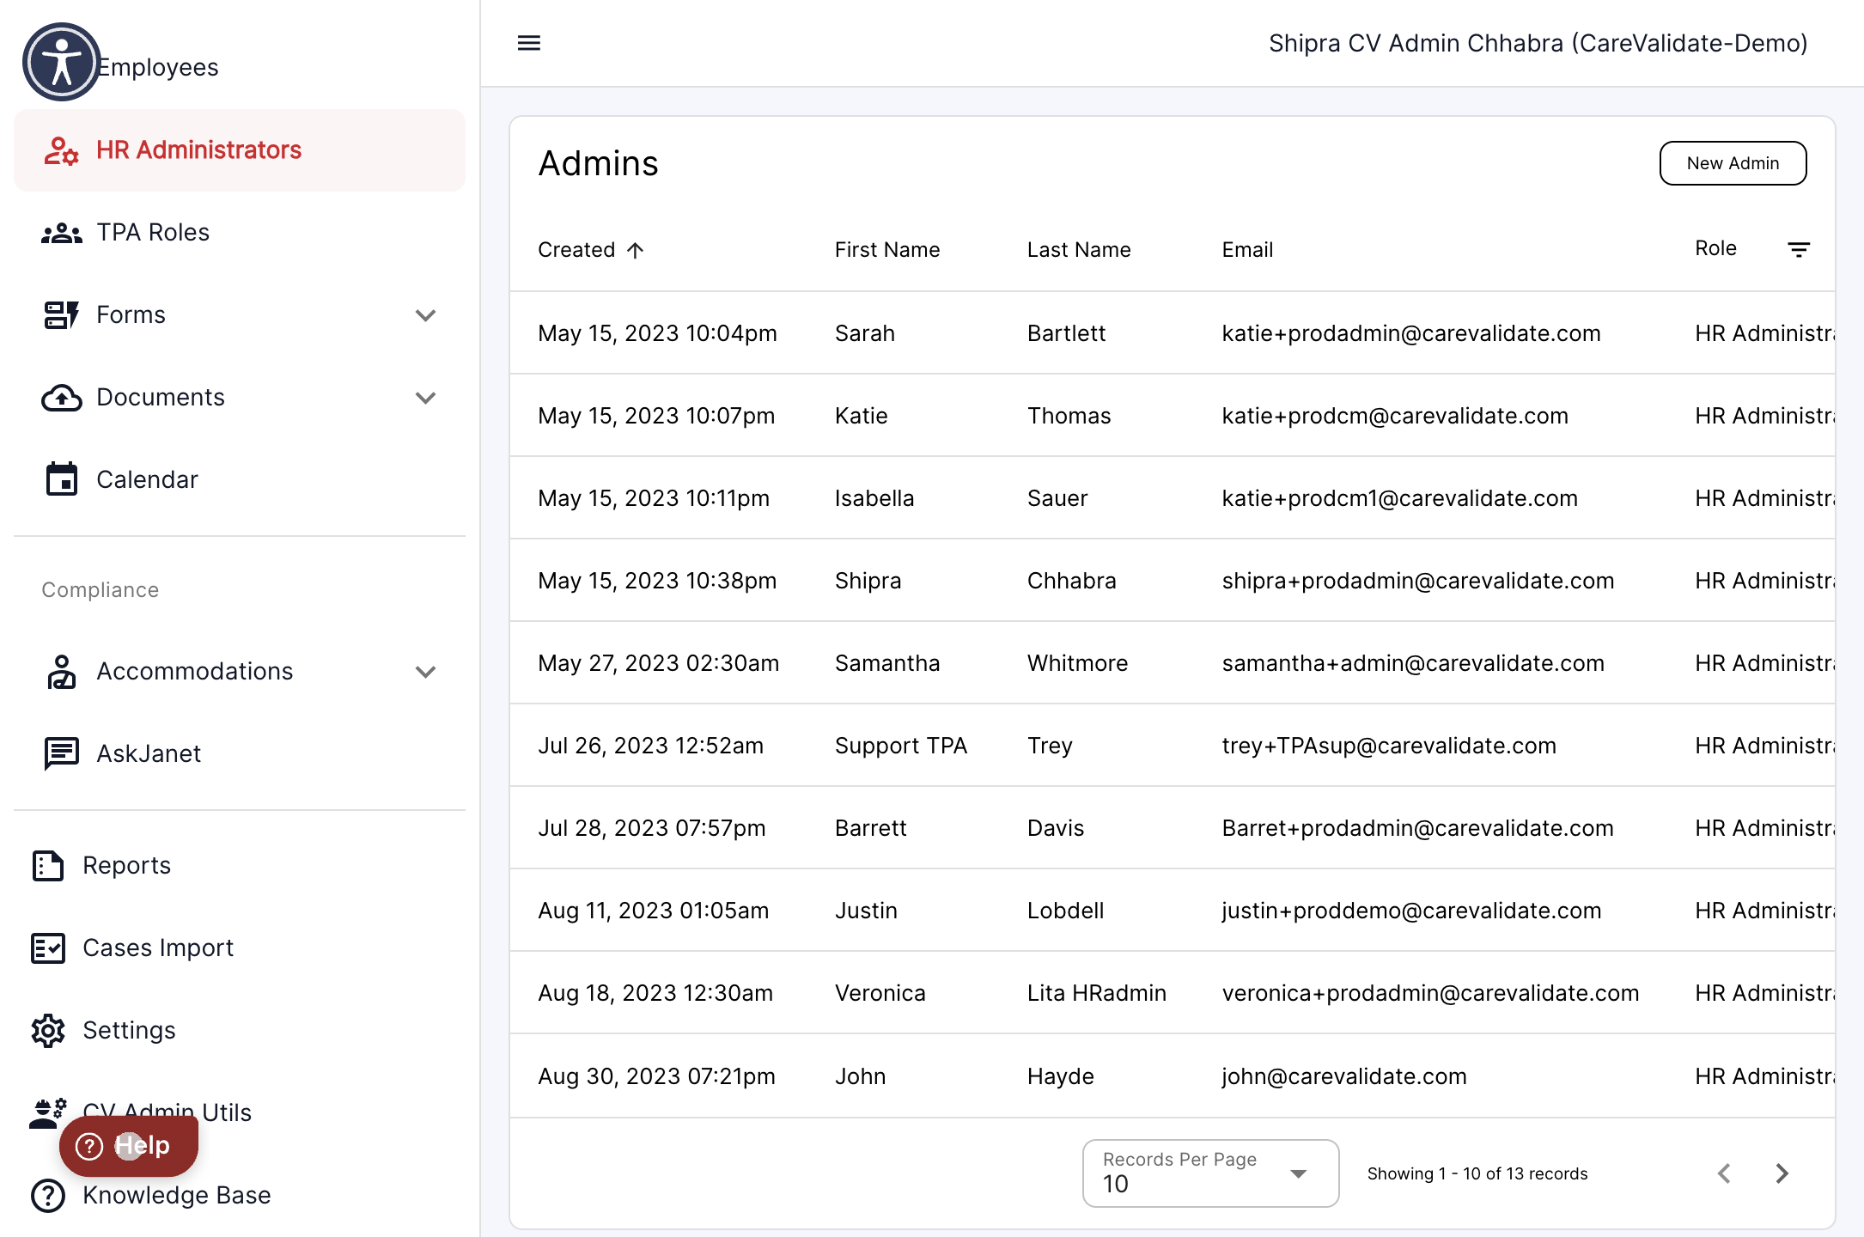Click the Settings gear icon
The height and width of the screenshot is (1237, 1864).
coord(48,1031)
